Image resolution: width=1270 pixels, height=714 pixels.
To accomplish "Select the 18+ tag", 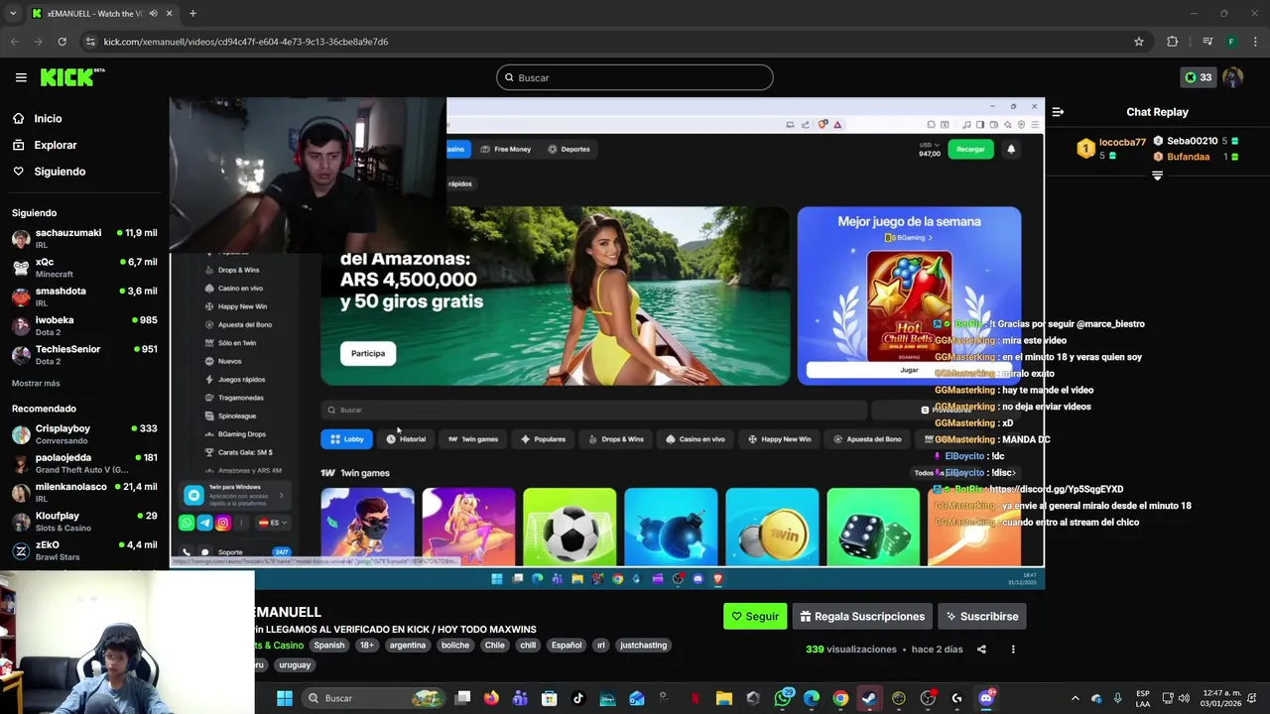I will (367, 645).
